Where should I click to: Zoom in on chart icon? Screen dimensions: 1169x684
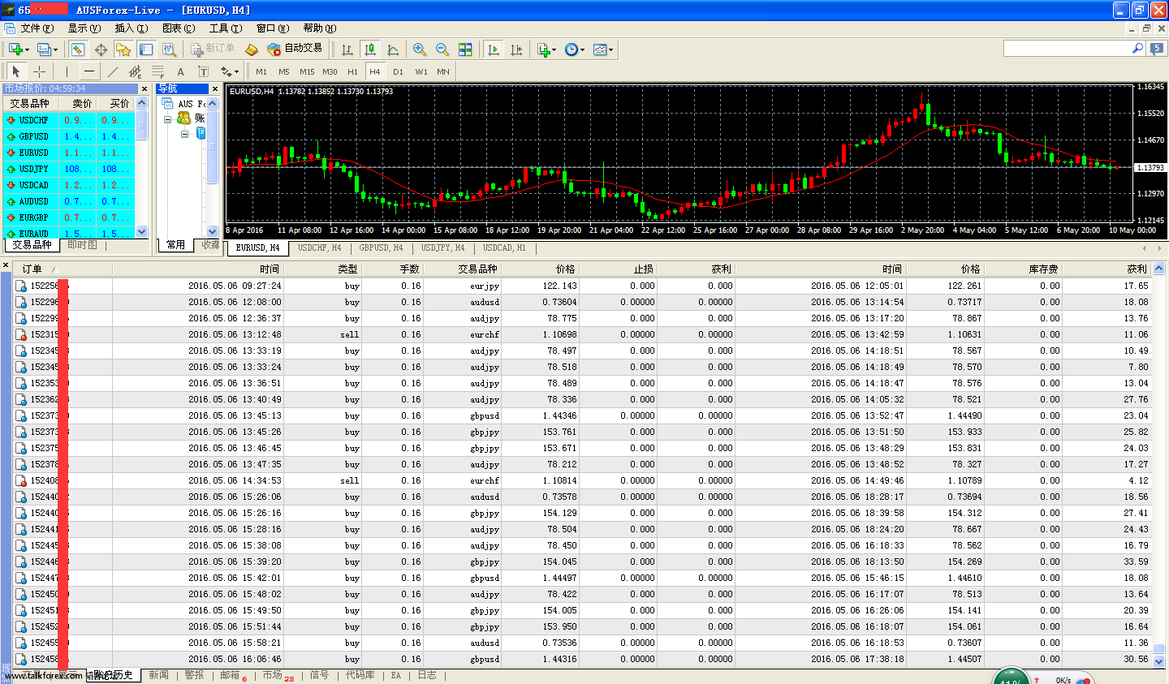tap(420, 49)
